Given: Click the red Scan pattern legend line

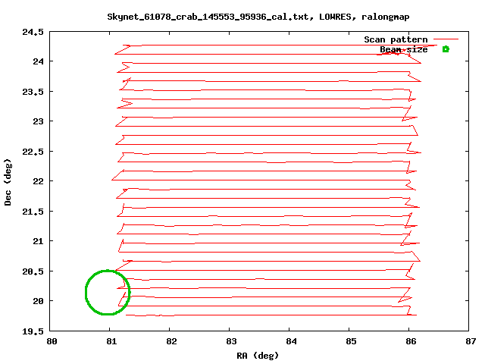Looking at the screenshot, I should point(446,39).
